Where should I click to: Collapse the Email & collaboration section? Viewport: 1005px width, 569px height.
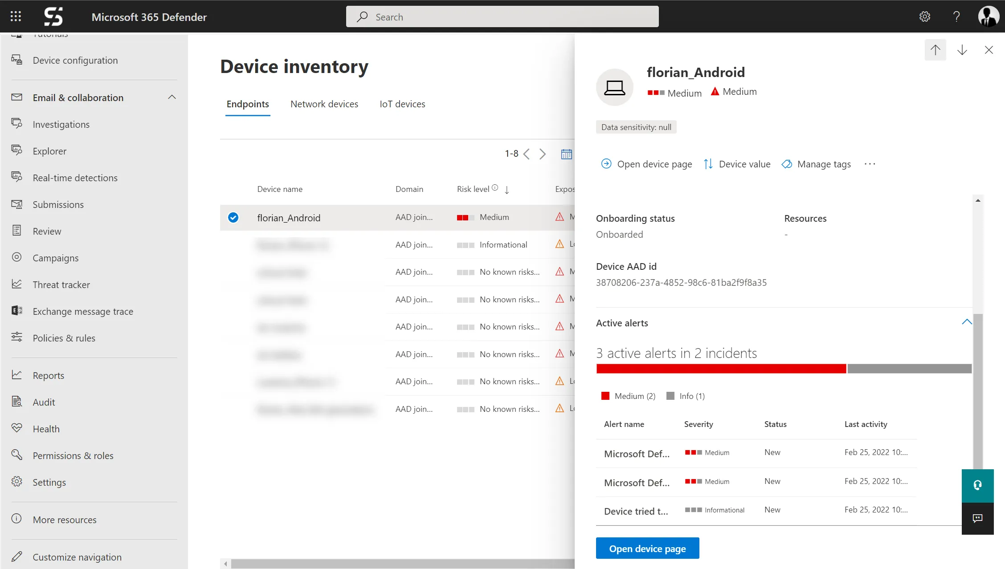172,97
